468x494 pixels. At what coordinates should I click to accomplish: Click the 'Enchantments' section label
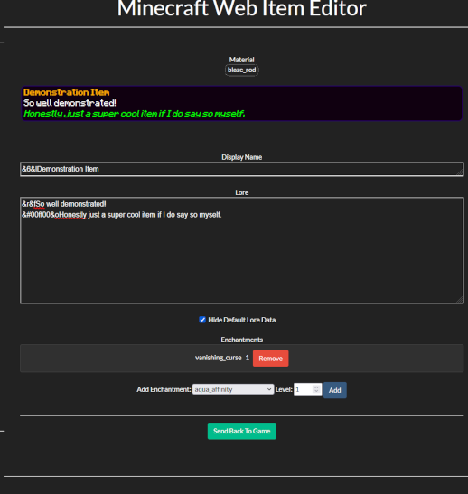click(x=242, y=340)
